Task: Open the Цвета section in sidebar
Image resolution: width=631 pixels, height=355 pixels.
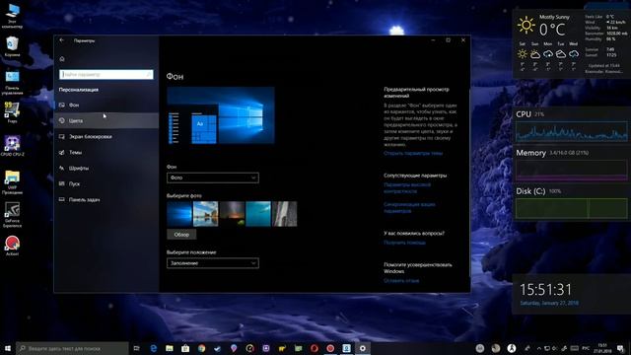Action: [x=106, y=120]
